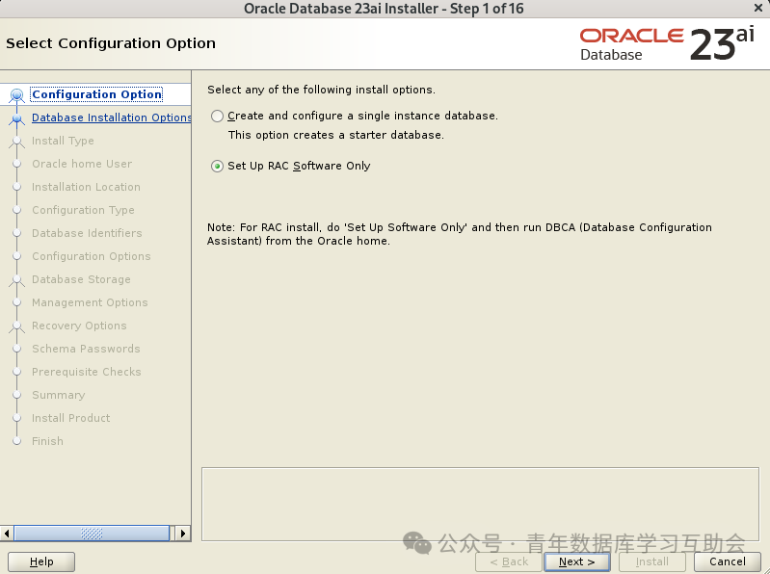This screenshot has height=574, width=770.
Task: Click the RAC install note text
Action: (x=459, y=234)
